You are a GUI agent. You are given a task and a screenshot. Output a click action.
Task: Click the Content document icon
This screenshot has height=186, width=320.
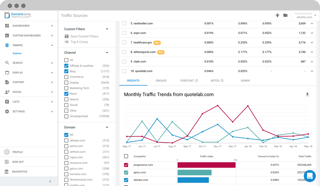(7, 82)
